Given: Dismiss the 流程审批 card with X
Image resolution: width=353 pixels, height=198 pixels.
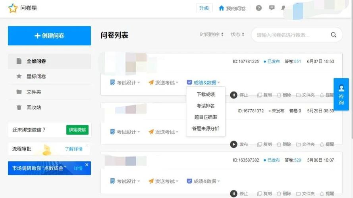Looking at the screenshot, I should tap(87, 145).
